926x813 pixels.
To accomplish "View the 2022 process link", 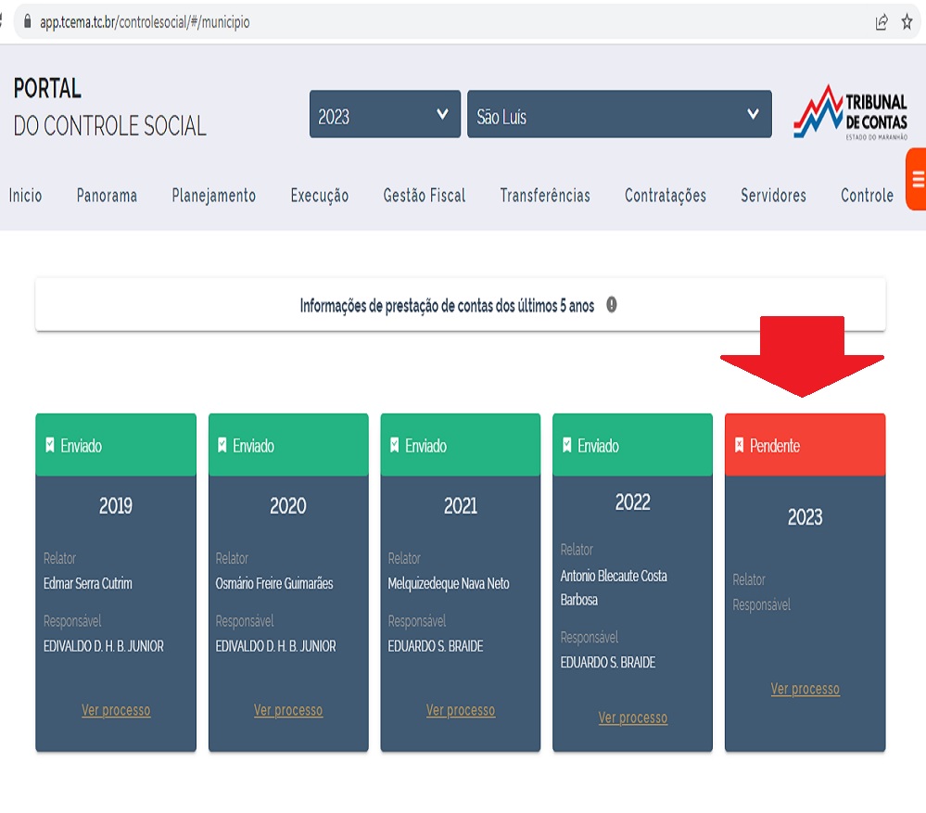I will tap(632, 718).
